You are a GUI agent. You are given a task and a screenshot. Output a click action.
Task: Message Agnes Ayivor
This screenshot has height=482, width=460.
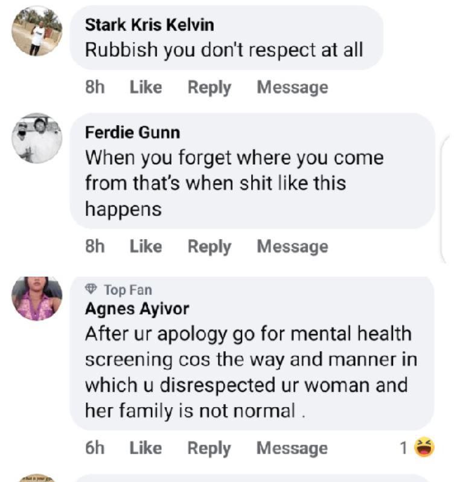point(292,448)
